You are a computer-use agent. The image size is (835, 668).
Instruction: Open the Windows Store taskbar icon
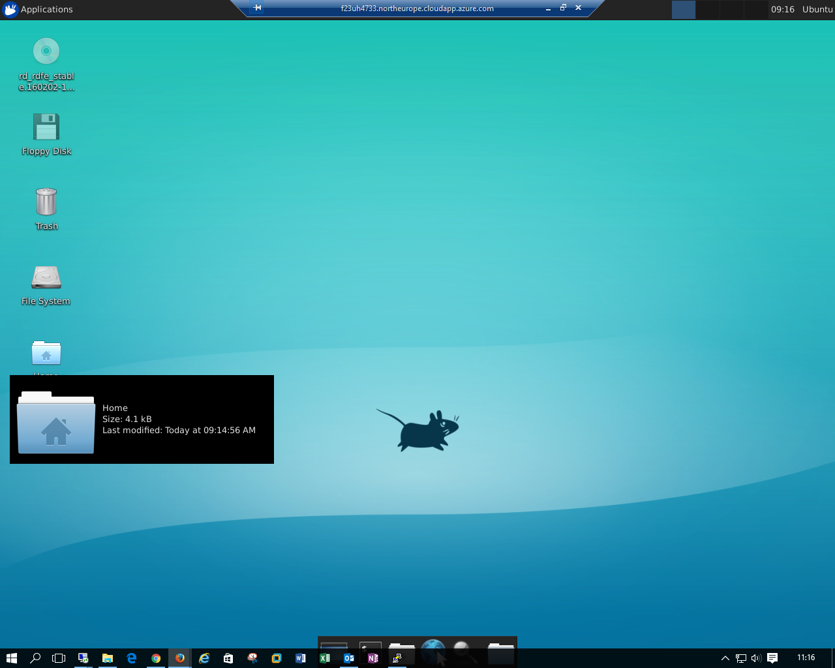[228, 658]
